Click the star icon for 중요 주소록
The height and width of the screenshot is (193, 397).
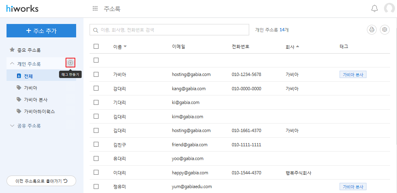click(x=12, y=50)
